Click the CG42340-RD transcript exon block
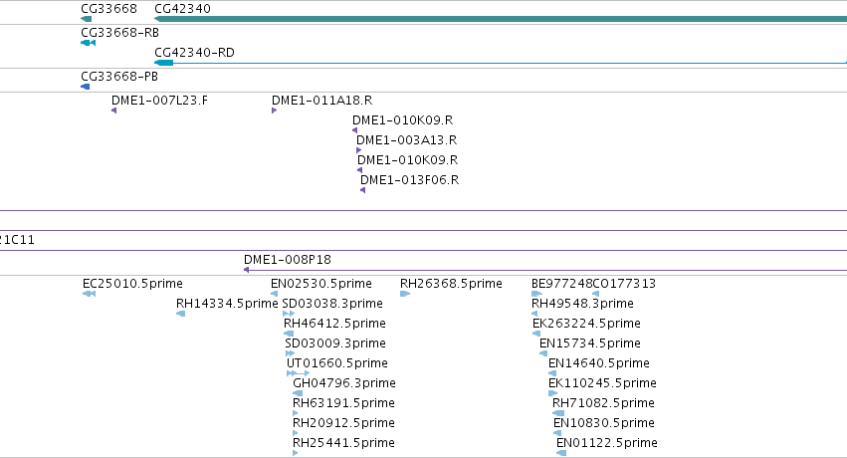 [163, 63]
